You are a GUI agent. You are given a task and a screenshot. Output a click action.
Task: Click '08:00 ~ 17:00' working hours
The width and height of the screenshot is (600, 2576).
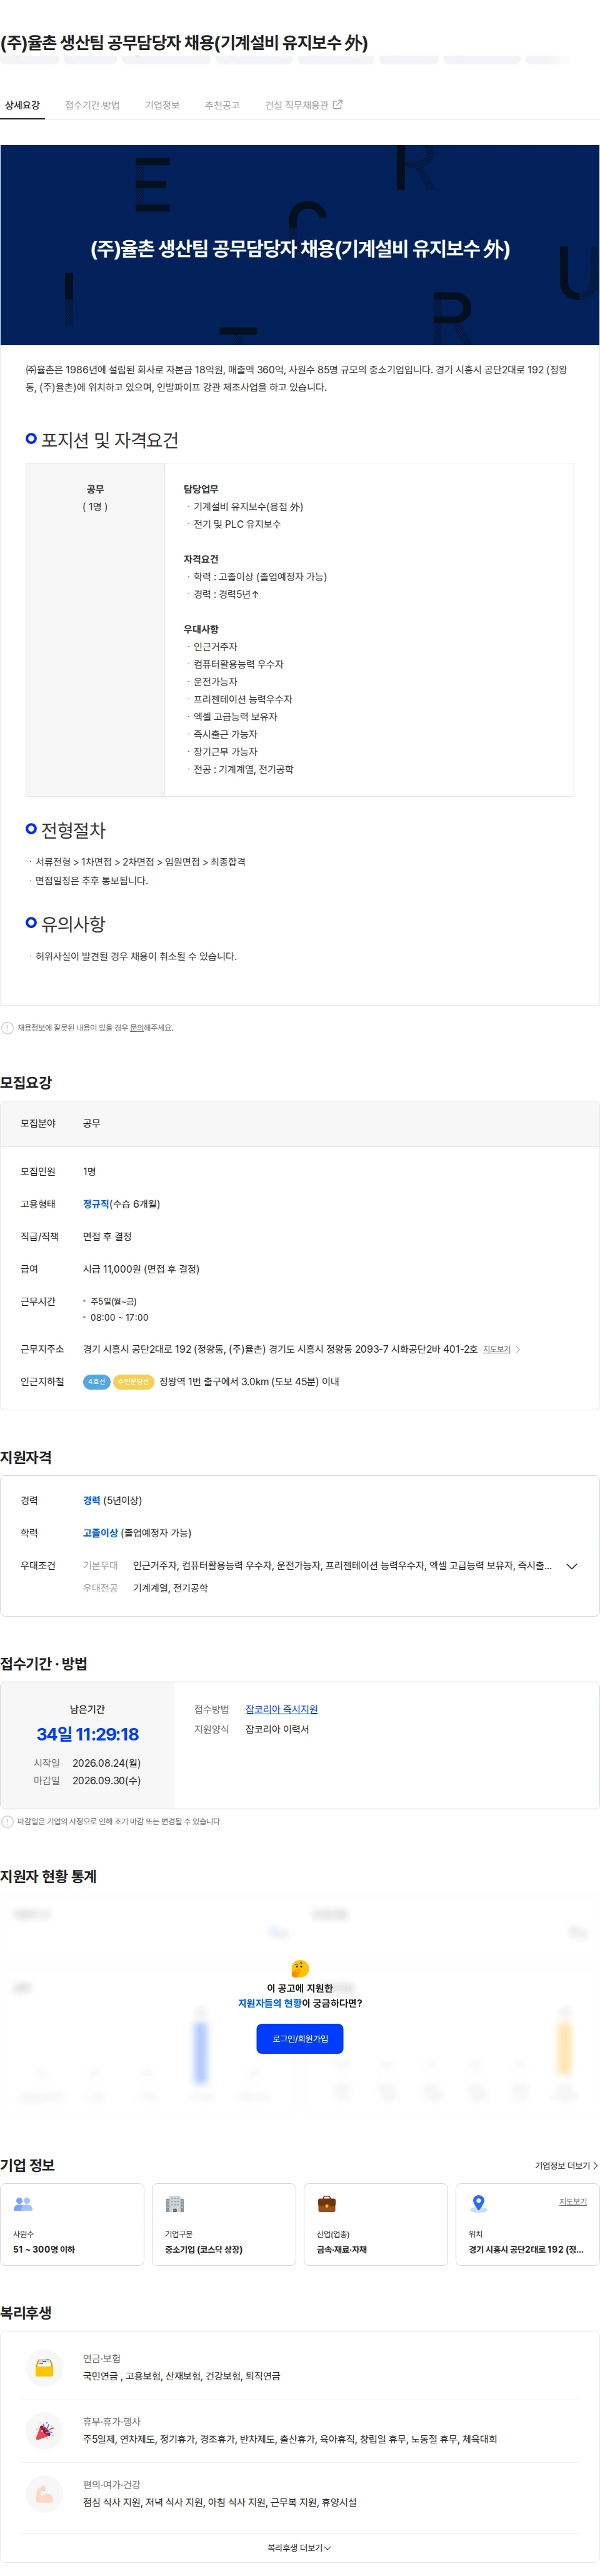click(x=119, y=1317)
